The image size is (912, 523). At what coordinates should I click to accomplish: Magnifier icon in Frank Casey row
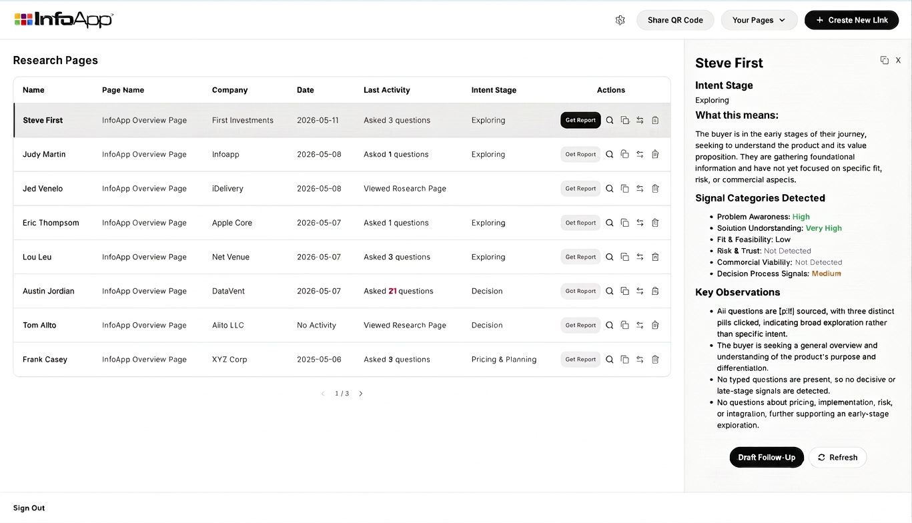click(609, 359)
